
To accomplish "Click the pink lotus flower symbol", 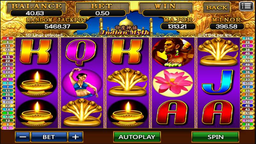I will pyautogui.click(x=173, y=83).
